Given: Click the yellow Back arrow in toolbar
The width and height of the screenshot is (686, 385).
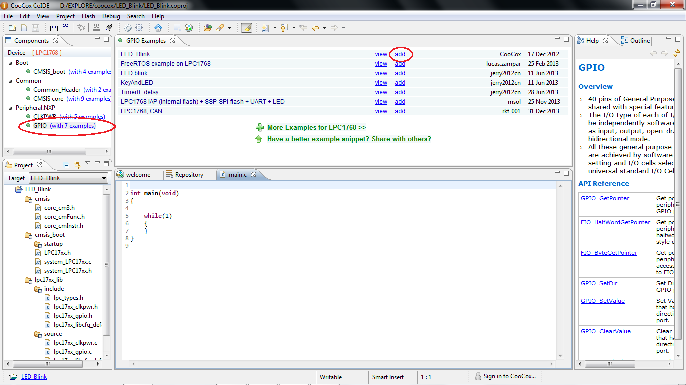Looking at the screenshot, I should pos(315,28).
